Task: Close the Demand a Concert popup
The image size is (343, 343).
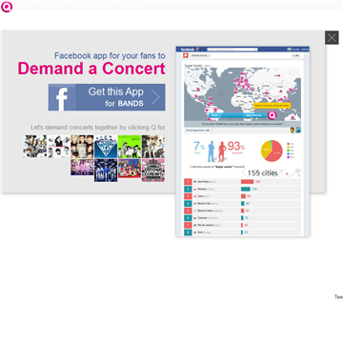Action: pyautogui.click(x=332, y=38)
